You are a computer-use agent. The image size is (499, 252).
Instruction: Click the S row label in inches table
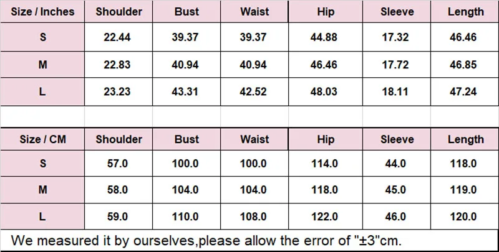[x=42, y=37]
